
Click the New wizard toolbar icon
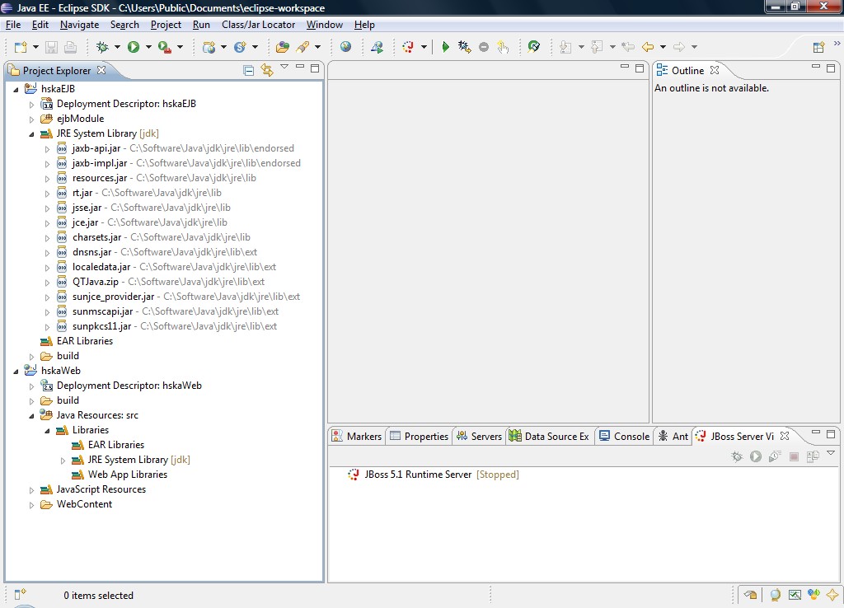point(21,47)
